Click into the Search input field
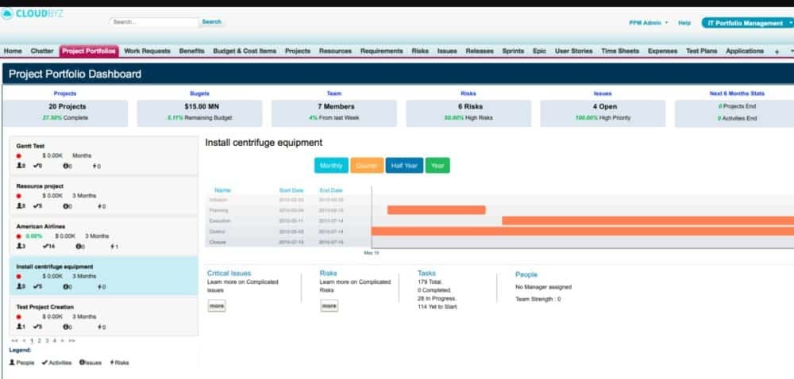 (x=153, y=22)
